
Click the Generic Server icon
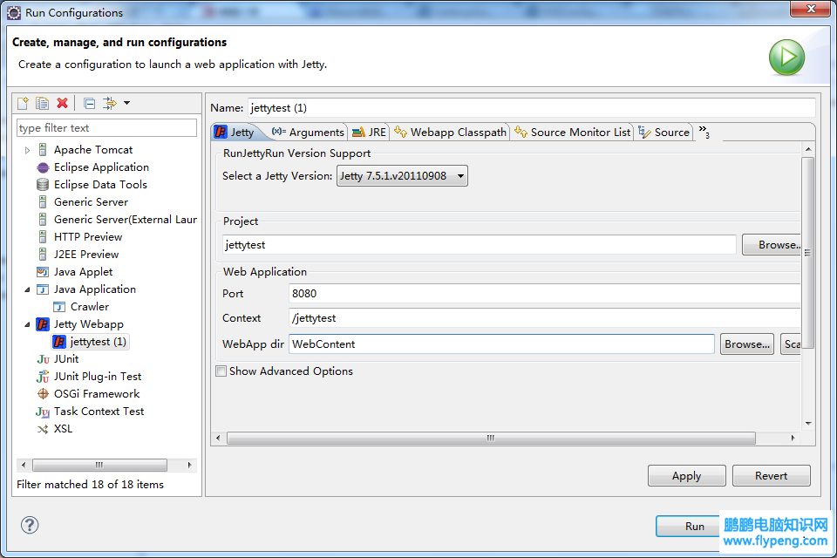43,202
